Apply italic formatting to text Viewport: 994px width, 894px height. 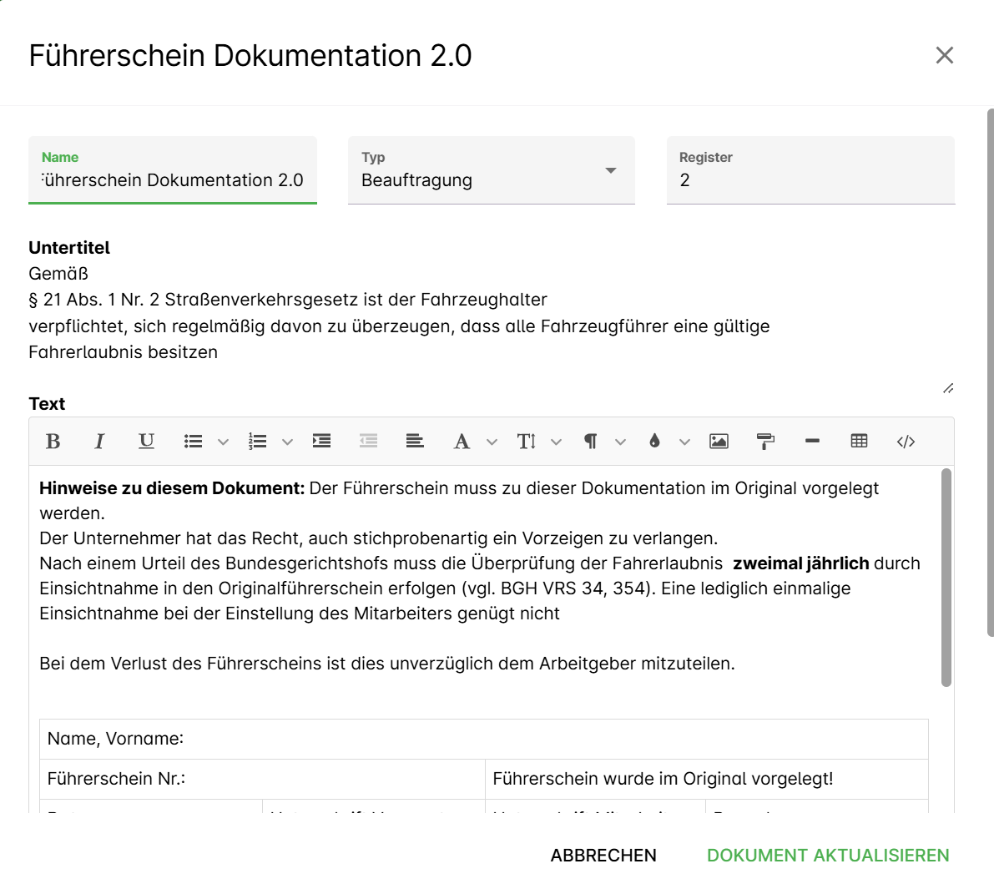pyautogui.click(x=99, y=442)
